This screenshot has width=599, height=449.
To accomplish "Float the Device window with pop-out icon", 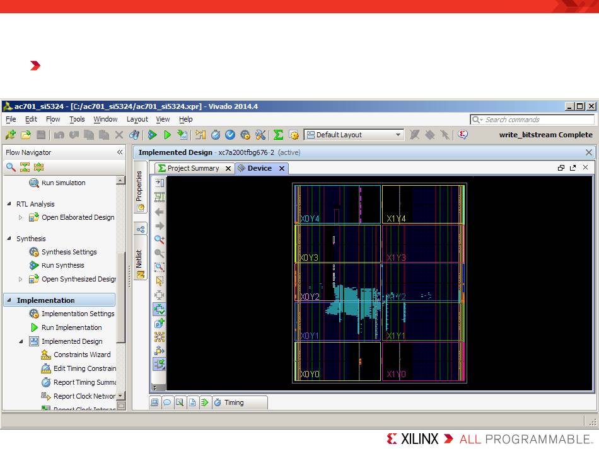I will (x=573, y=168).
